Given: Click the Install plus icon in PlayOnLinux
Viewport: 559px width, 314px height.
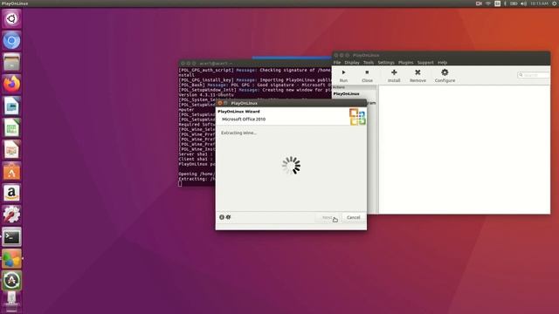Looking at the screenshot, I should tap(394, 72).
